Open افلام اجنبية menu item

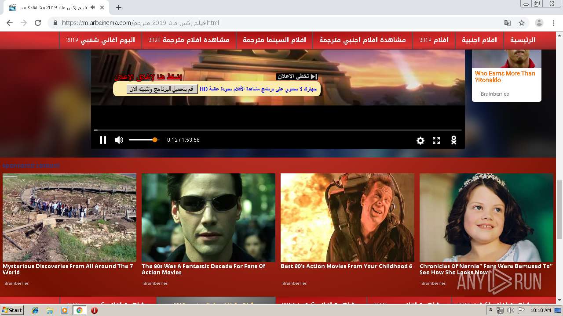(479, 40)
